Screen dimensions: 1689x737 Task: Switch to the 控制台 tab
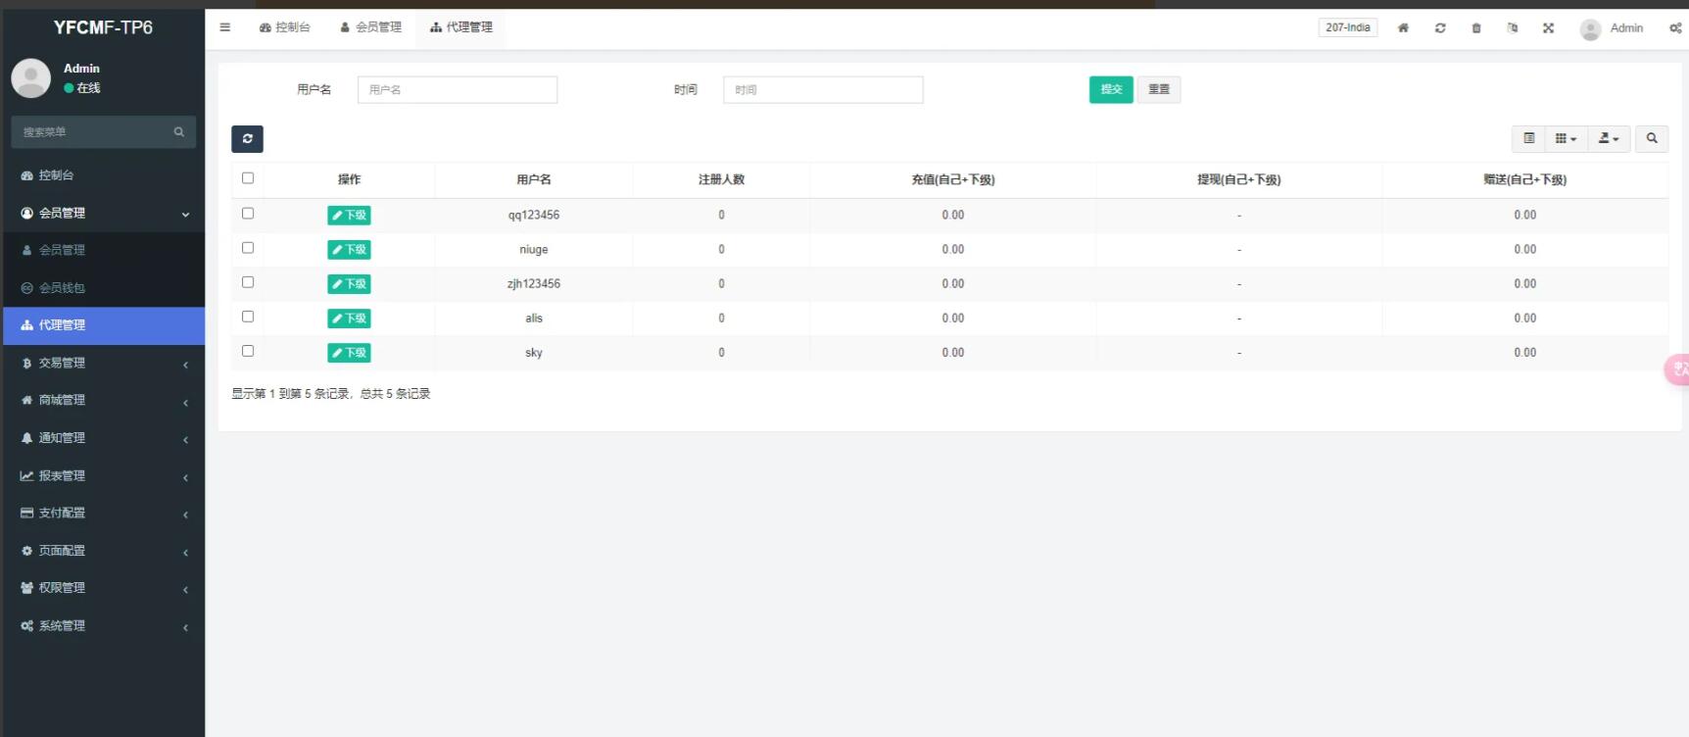click(285, 27)
